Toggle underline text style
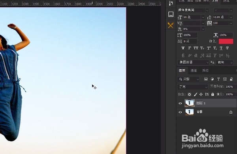Screen dimensions: 237x154 (221, 48)
